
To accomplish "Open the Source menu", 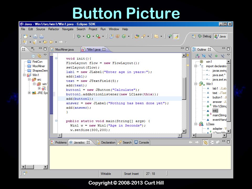I will click(x=40, y=29).
